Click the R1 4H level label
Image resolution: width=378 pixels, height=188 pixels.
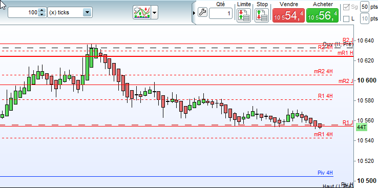coord(325,96)
